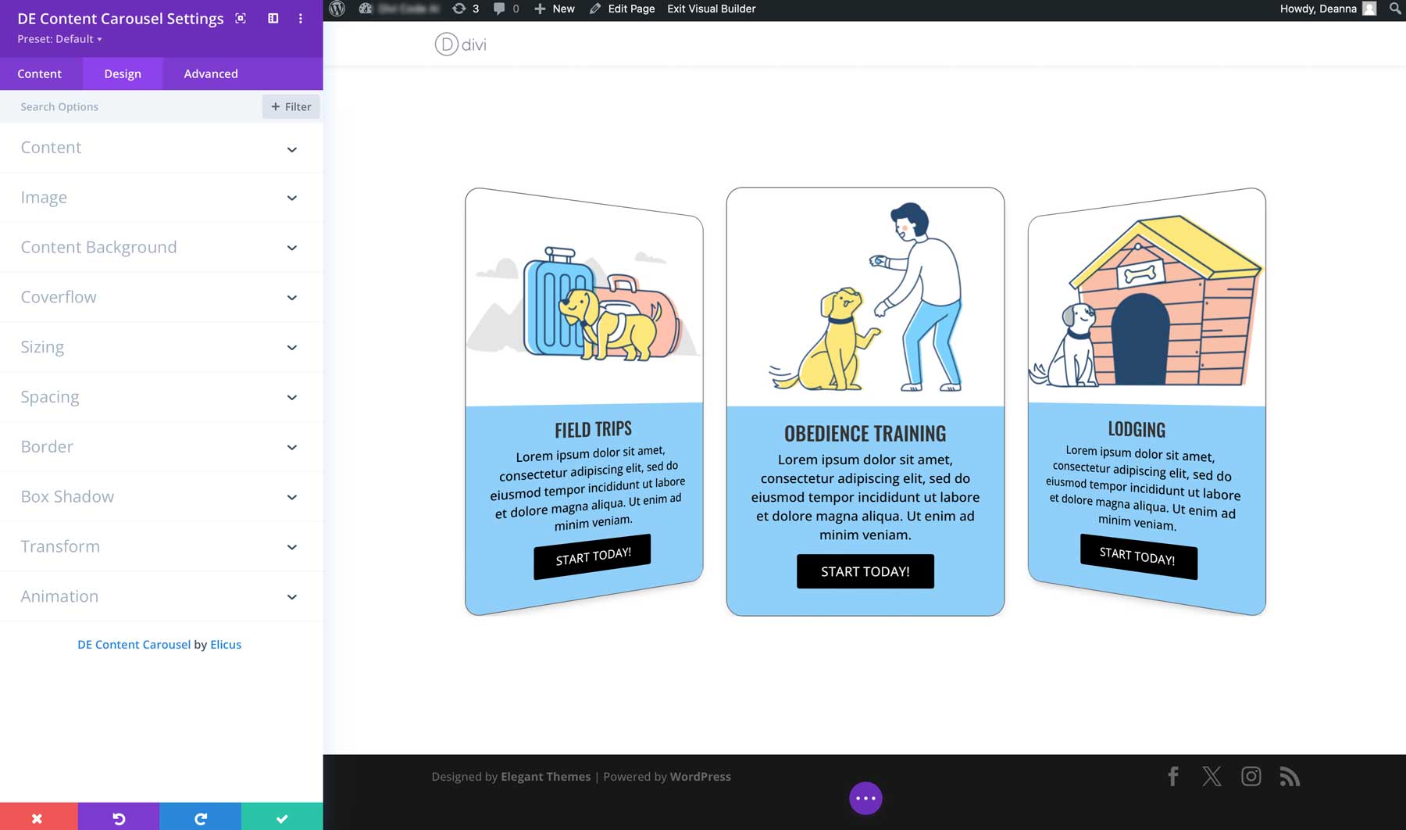Screen dimensions: 1406x830
Task: Visit the Instagram footer icon
Action: pos(1251,776)
